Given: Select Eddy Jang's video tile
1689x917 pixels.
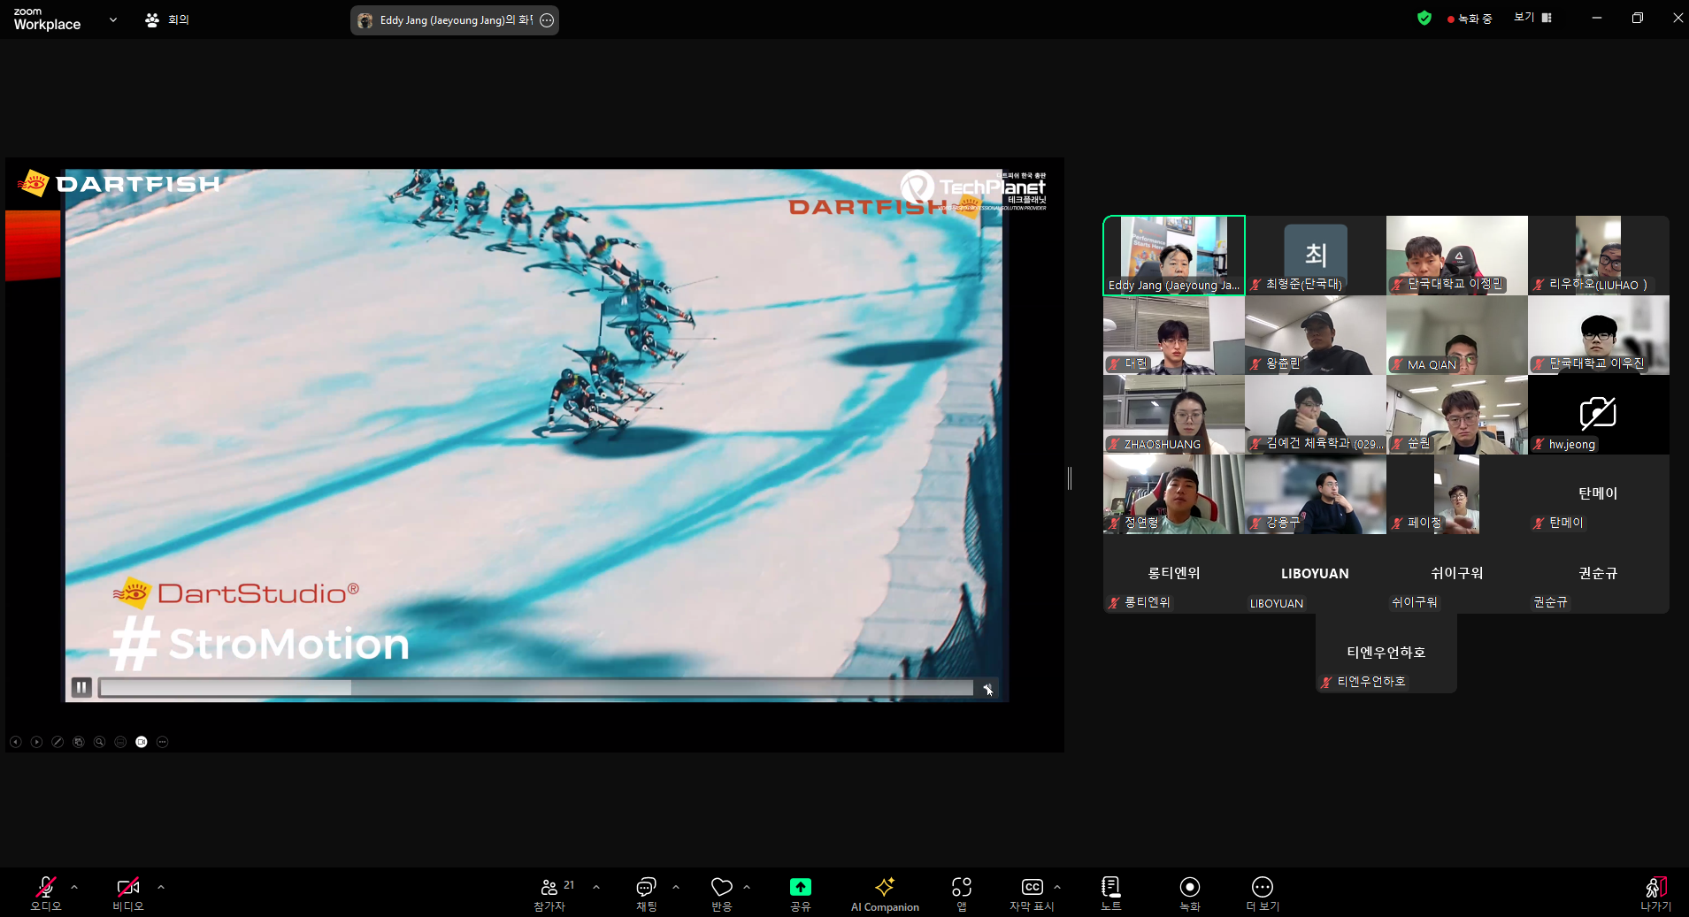Looking at the screenshot, I should [1174, 256].
